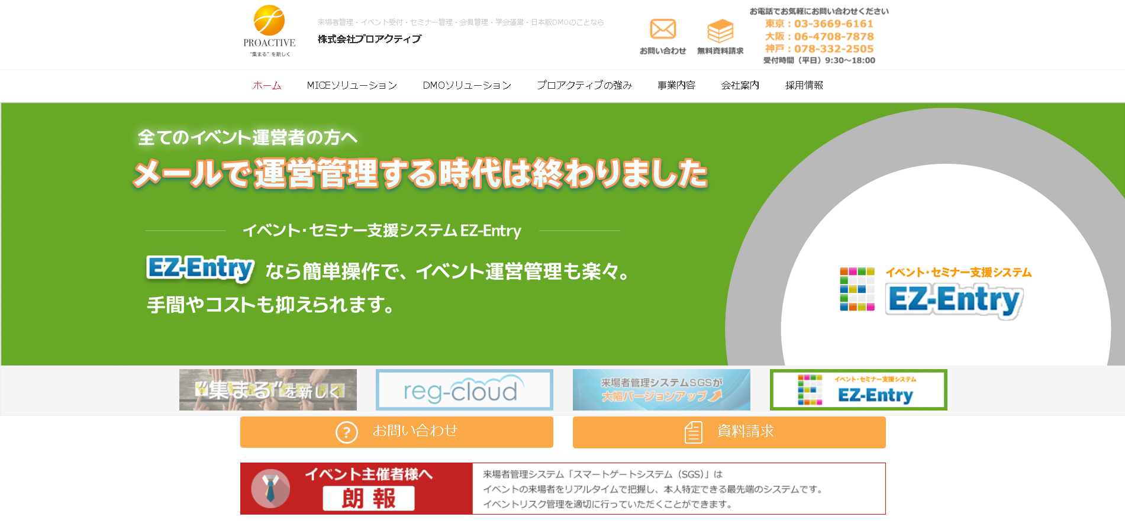Select the "集まる"を新しく slider thumbnail
The height and width of the screenshot is (530, 1125).
tap(268, 390)
